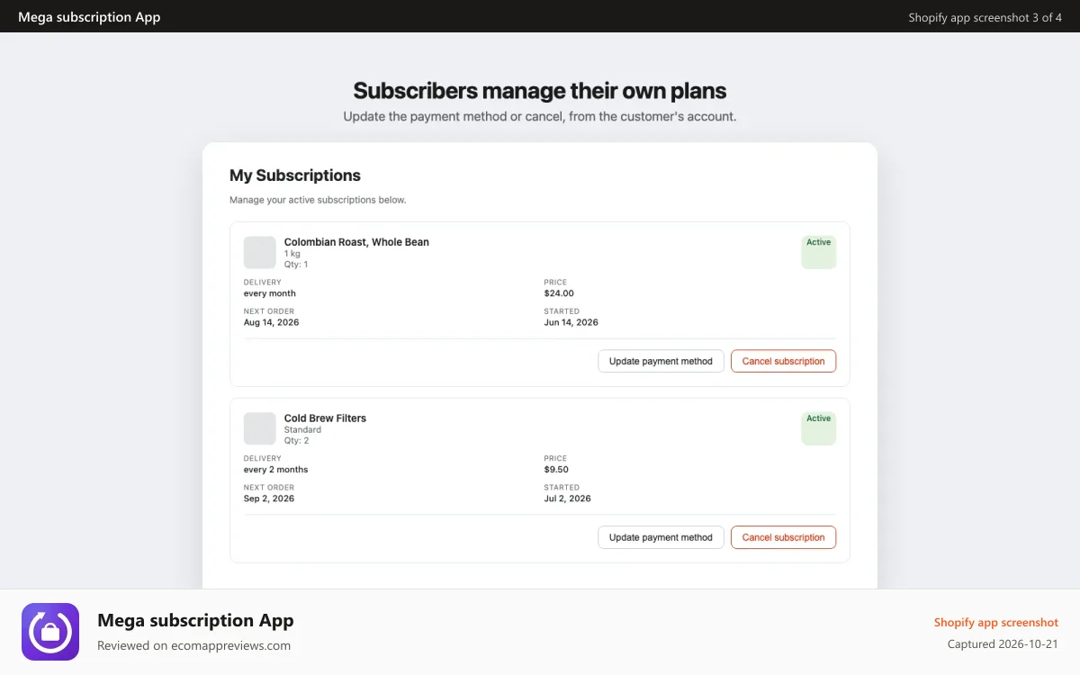The image size is (1080, 675).
Task: Click "Shopify app screenshot 3 of 4" label
Action: (985, 17)
